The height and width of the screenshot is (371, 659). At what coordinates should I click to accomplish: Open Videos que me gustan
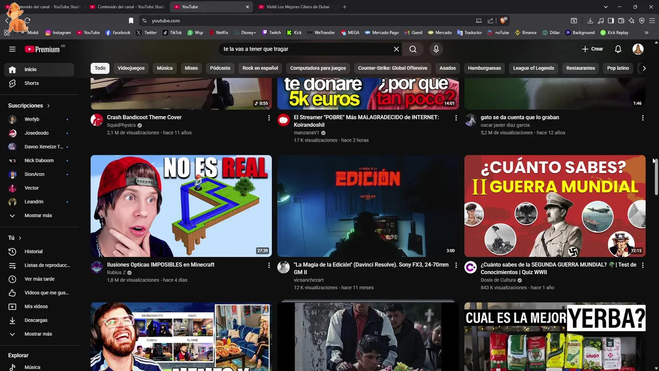(x=39, y=293)
